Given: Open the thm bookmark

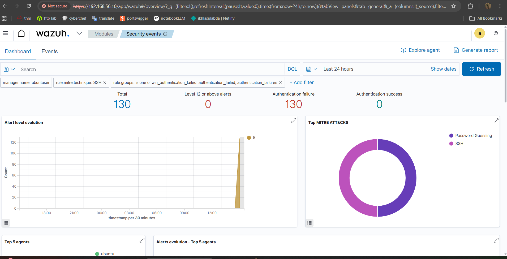Looking at the screenshot, I should click(x=24, y=18).
